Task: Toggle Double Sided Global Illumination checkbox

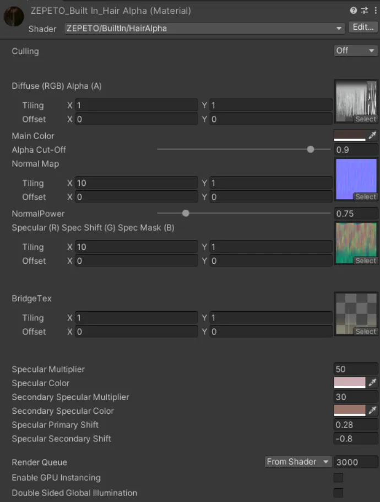Action: tap(338, 493)
